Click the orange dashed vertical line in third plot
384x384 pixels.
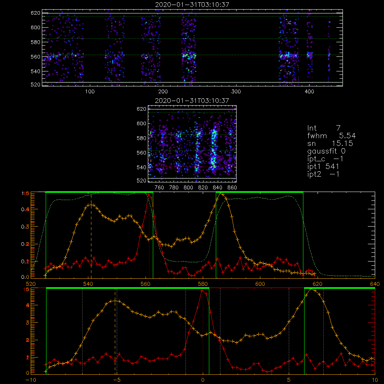(x=91, y=236)
